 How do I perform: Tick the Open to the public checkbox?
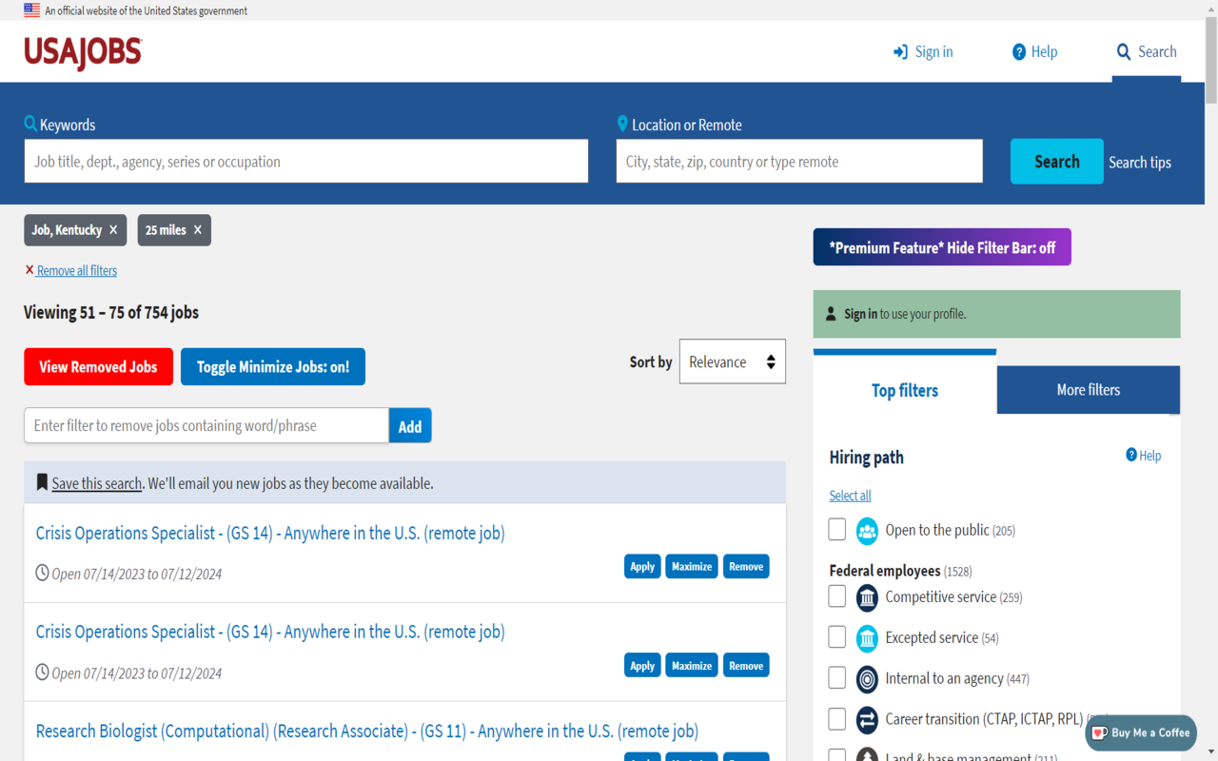[x=837, y=530]
